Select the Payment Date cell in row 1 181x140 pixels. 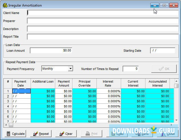[x=21, y=91]
